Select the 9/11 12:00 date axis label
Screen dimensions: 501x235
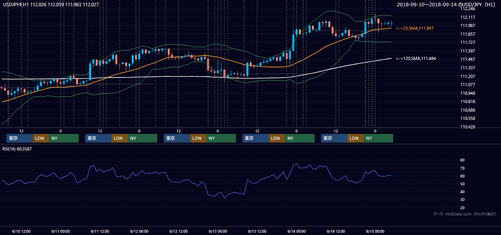(100, 231)
